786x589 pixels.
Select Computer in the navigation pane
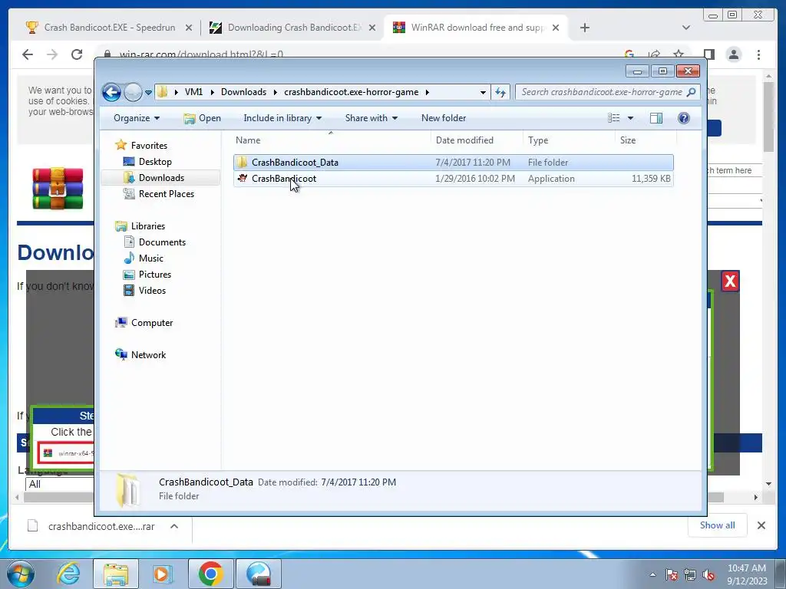[x=151, y=323]
